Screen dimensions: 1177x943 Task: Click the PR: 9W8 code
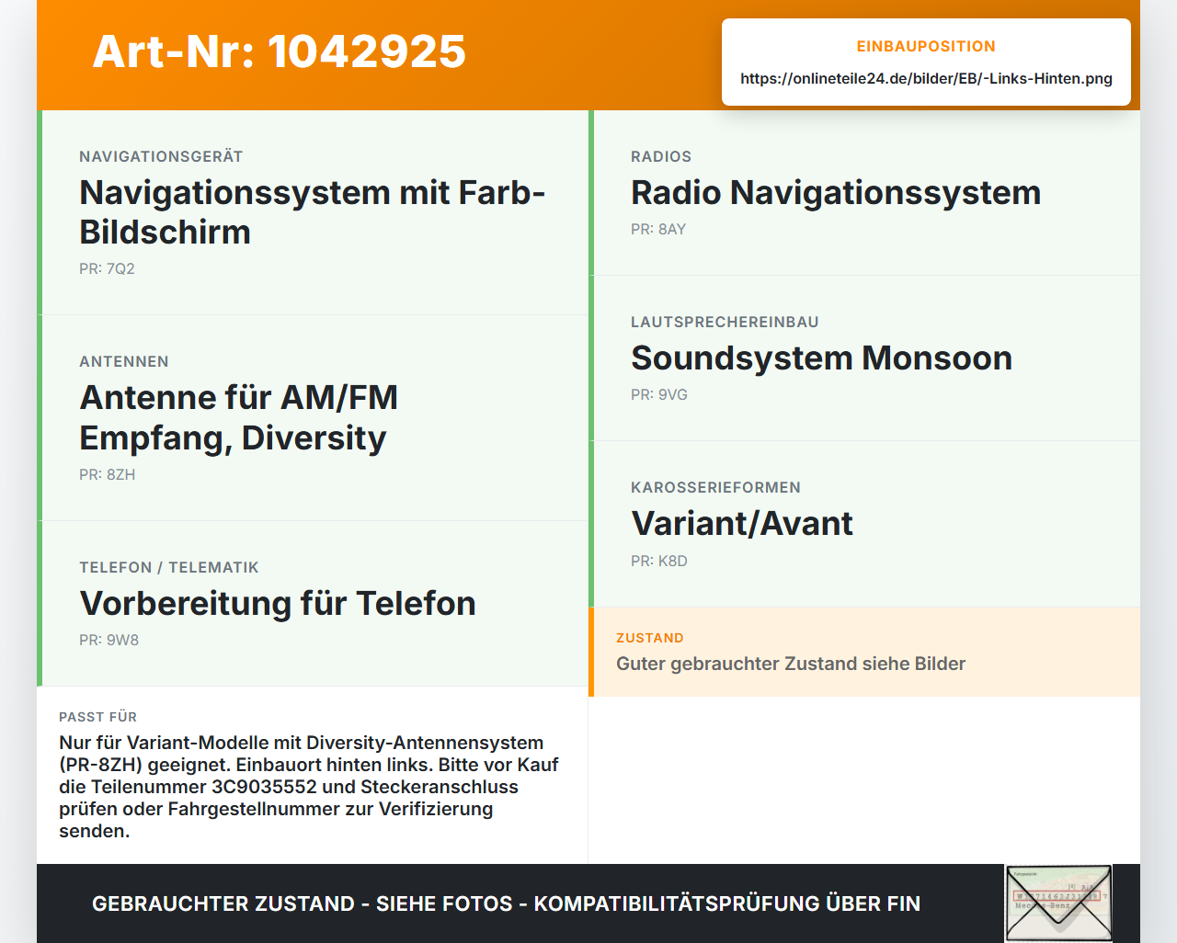[x=109, y=640]
